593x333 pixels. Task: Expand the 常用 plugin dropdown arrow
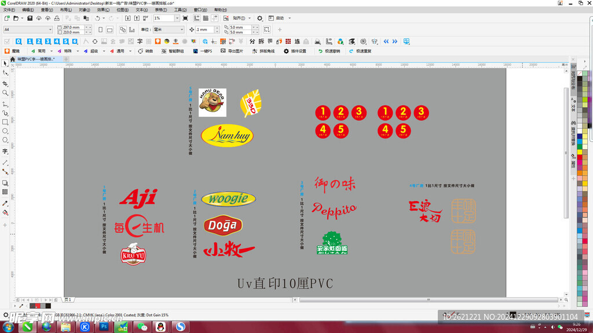(52, 51)
